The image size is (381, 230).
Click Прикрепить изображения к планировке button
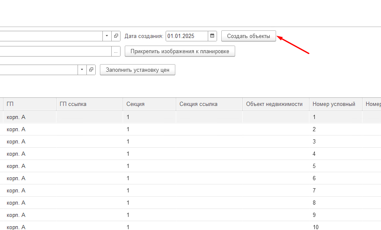[x=180, y=51]
